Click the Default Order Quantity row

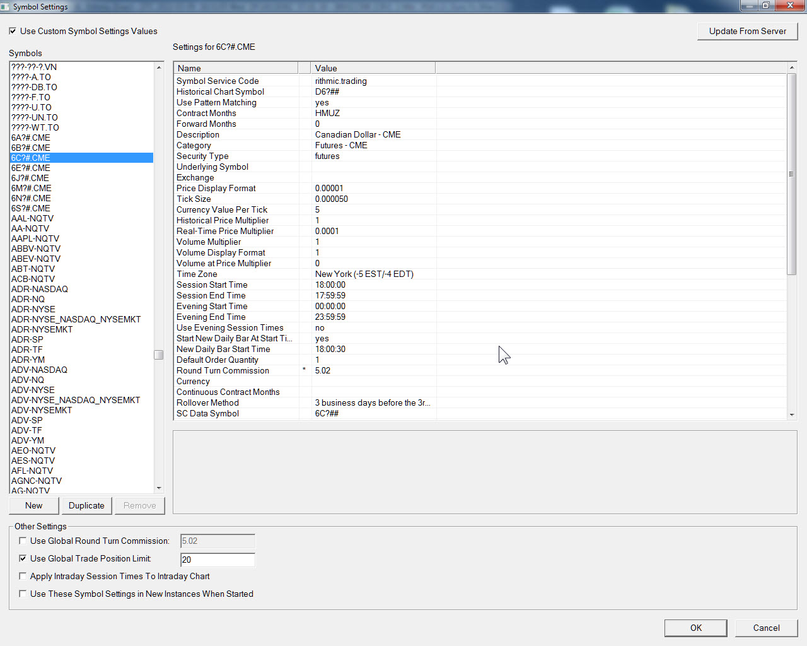[x=480, y=360]
